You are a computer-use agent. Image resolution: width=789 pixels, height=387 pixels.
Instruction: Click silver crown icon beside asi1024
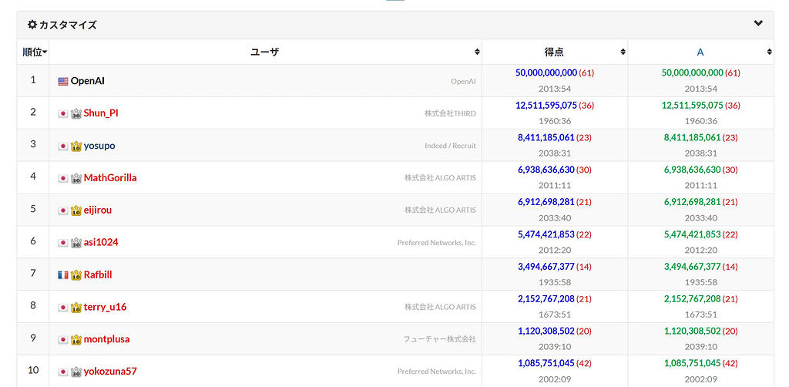[x=76, y=243]
